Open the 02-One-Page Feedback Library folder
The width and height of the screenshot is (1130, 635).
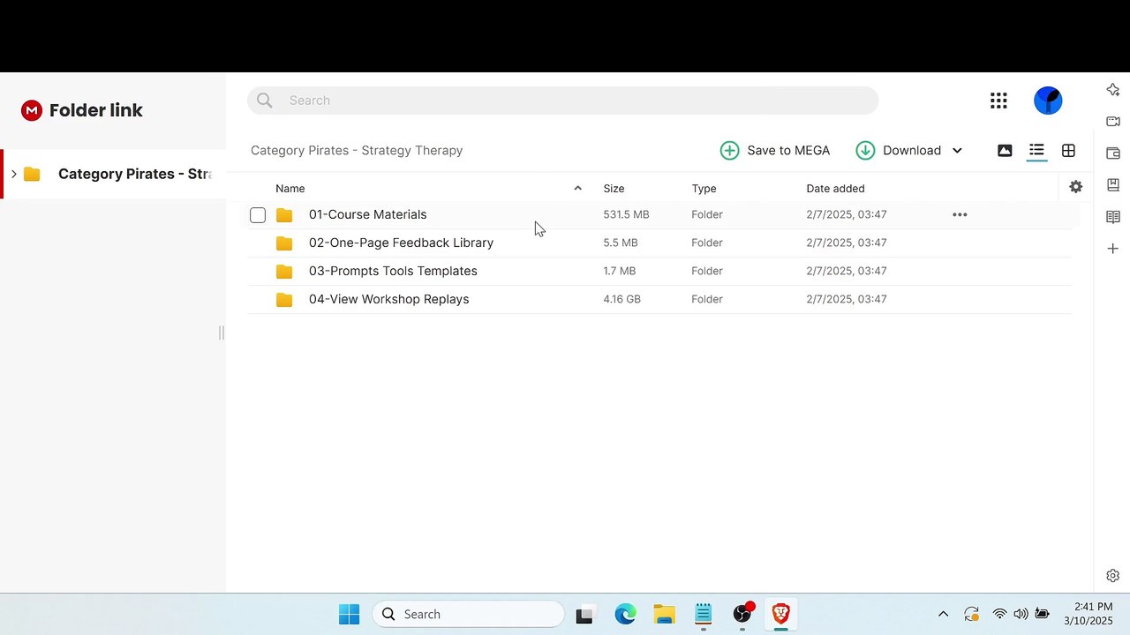click(x=401, y=243)
